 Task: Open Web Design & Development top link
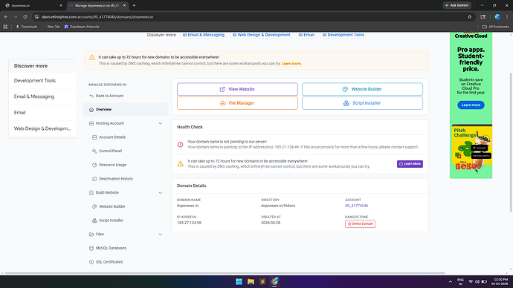[x=262, y=35]
